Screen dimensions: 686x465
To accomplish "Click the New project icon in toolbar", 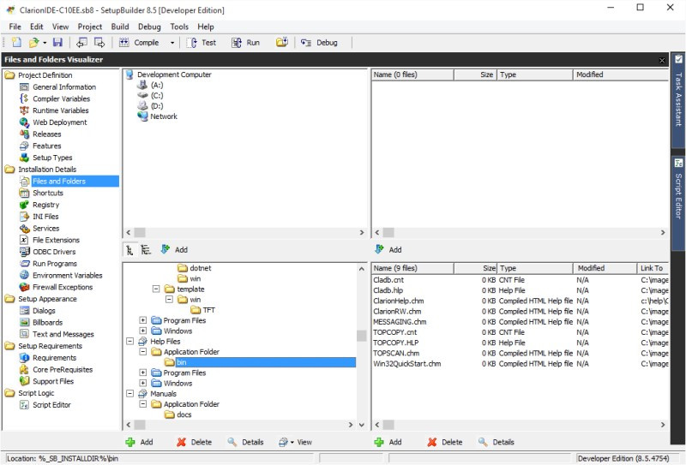I will tap(16, 43).
